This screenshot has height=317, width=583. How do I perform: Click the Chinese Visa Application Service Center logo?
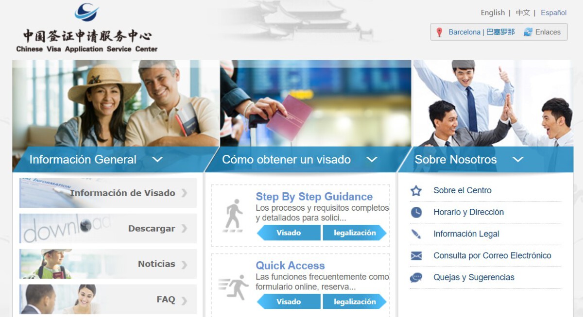87,28
